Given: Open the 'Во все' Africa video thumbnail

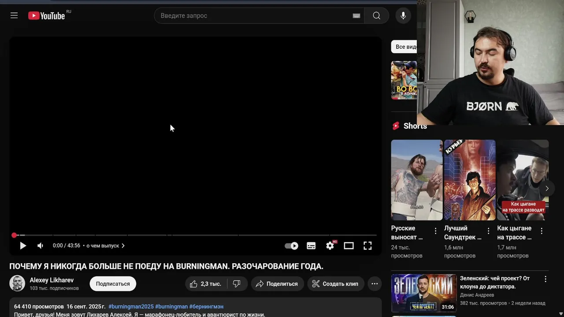Looking at the screenshot, I should 404,80.
